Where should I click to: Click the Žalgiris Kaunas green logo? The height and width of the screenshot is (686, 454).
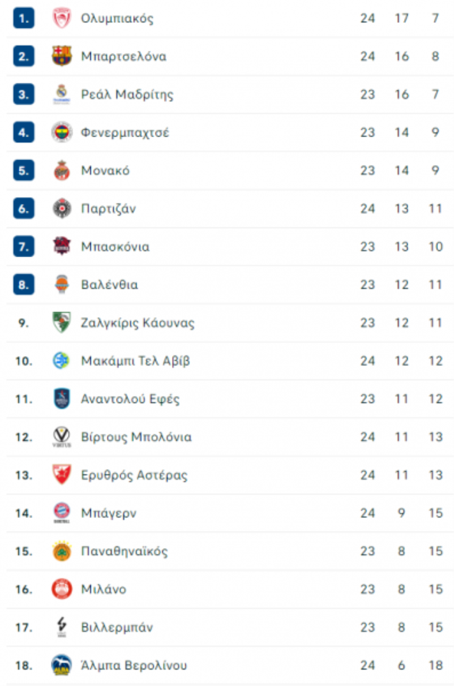click(62, 323)
